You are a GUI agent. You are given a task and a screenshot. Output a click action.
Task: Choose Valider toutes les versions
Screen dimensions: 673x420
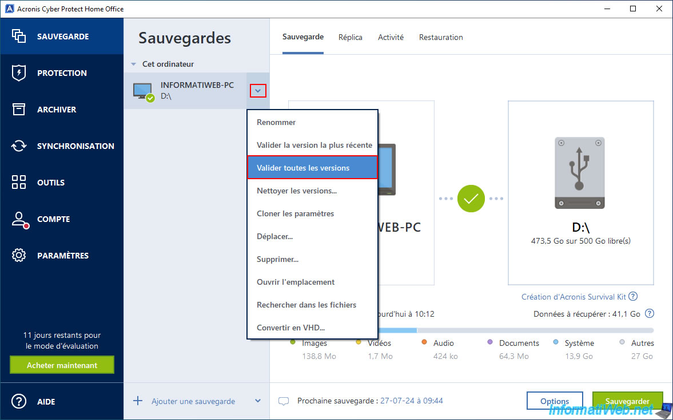[312, 168]
